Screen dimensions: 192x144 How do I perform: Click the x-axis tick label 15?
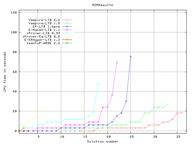(x=85, y=136)
